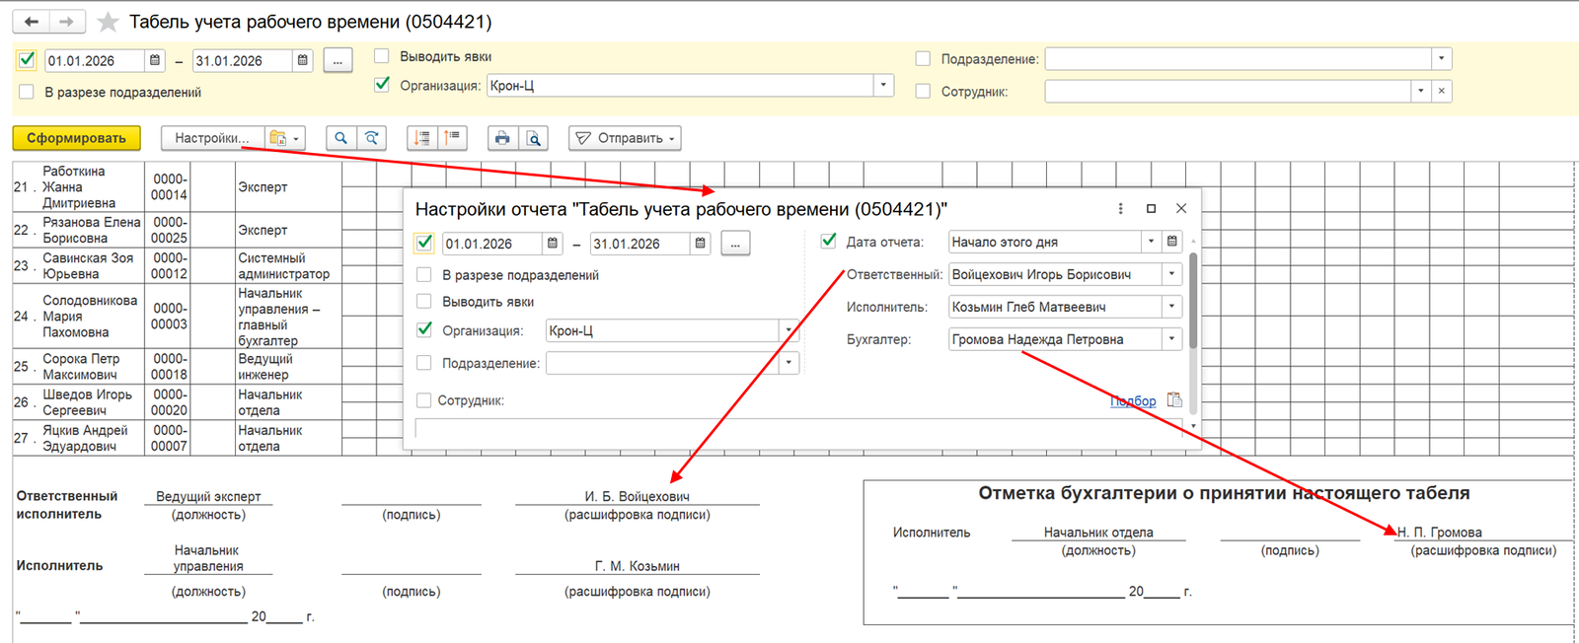Screen dimensions: 1579x643
Task: Open the Отправить menu
Action: pyautogui.click(x=626, y=138)
